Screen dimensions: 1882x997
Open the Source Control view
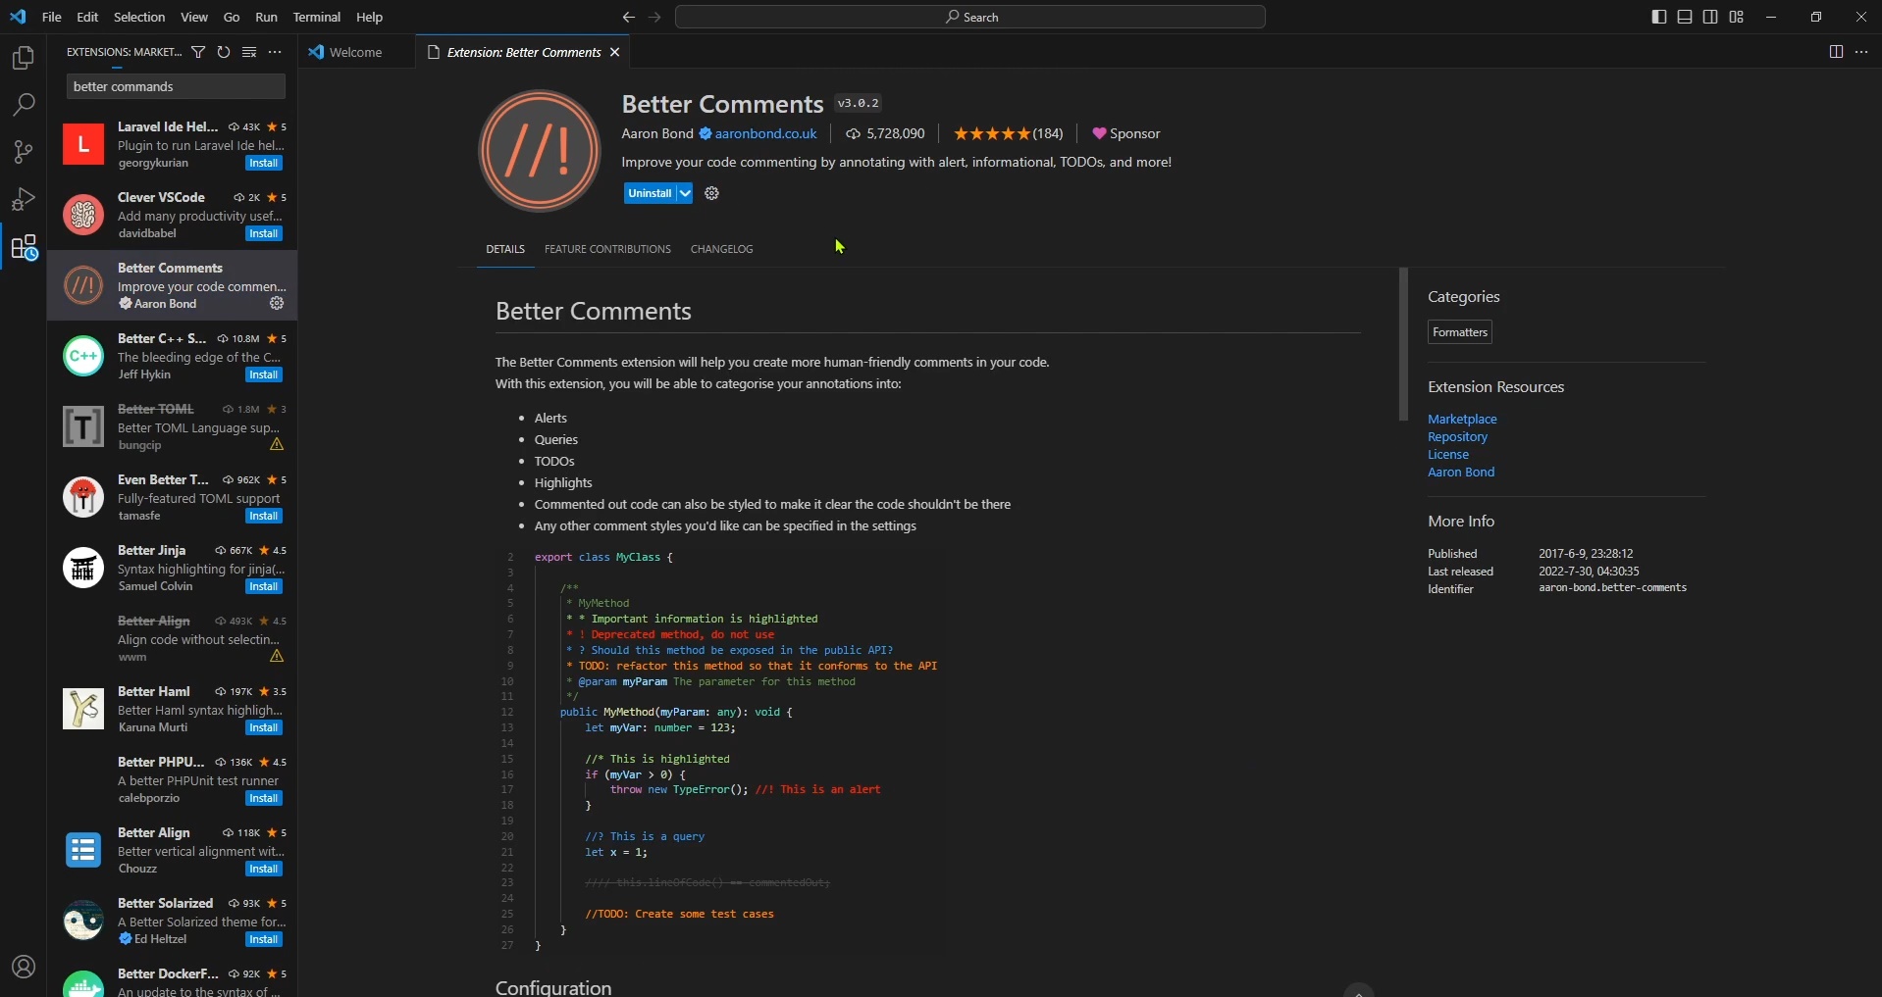pyautogui.click(x=24, y=152)
